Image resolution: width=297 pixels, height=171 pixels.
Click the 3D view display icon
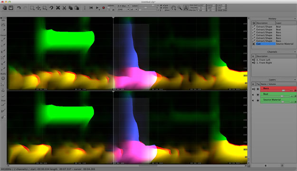(186, 8)
